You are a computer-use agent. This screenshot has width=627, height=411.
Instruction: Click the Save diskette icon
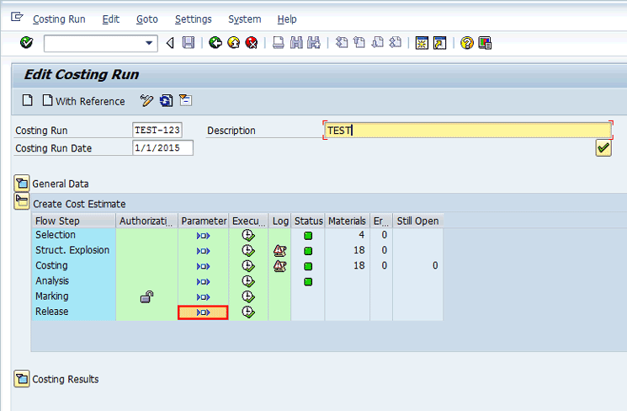coord(189,42)
